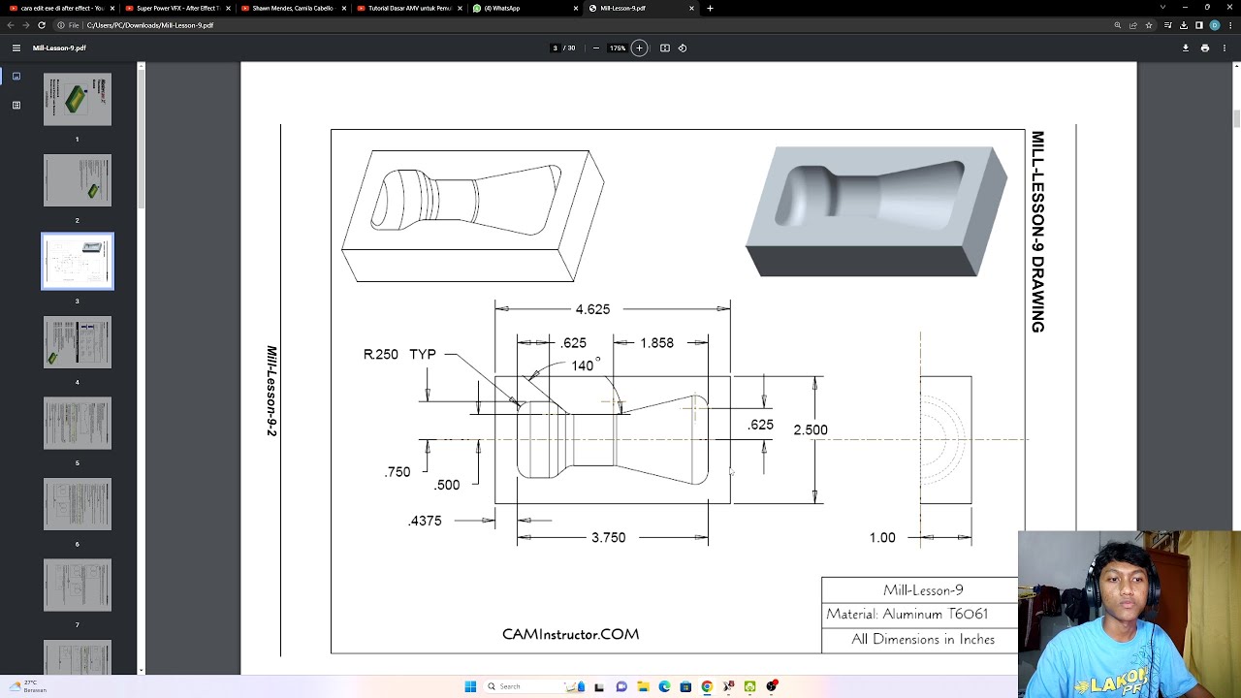1241x698 pixels.
Task: Select page 3 thumbnail
Action: click(x=78, y=262)
